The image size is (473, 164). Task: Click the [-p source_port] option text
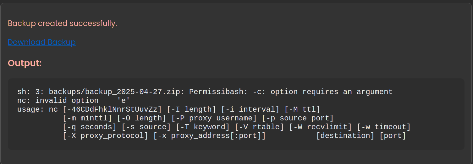coord(298,118)
